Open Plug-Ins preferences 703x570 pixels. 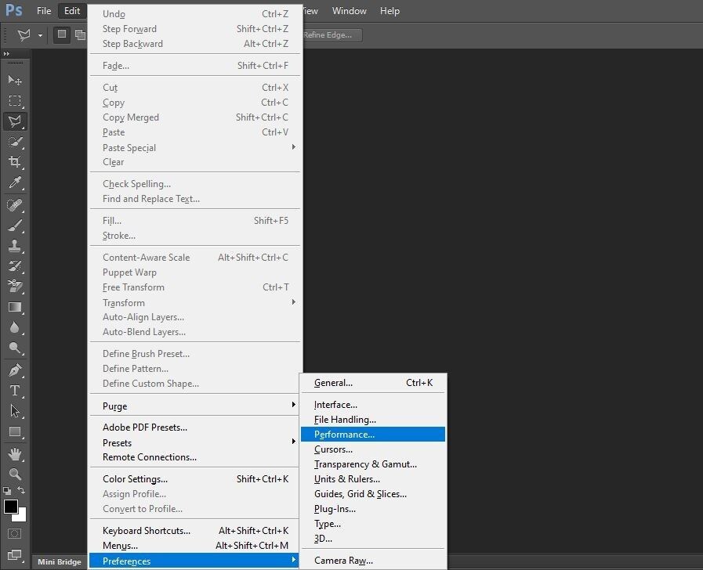[373, 509]
